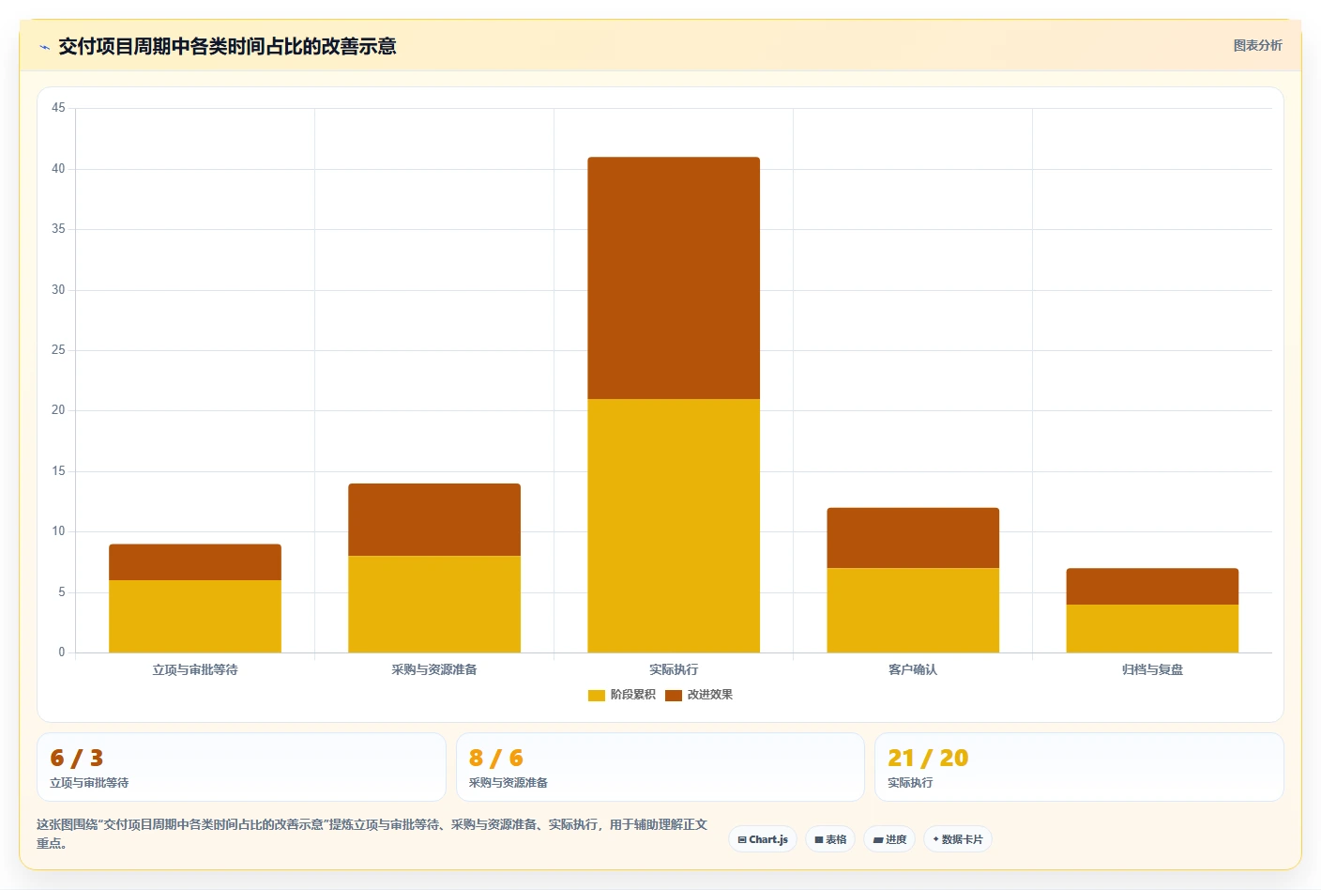1321x890 pixels.
Task: Click the y-axis tick label 20
Action: pyautogui.click(x=58, y=410)
